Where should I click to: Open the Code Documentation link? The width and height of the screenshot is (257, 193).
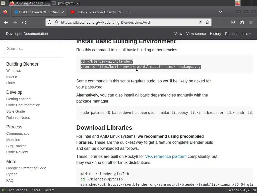(23, 105)
